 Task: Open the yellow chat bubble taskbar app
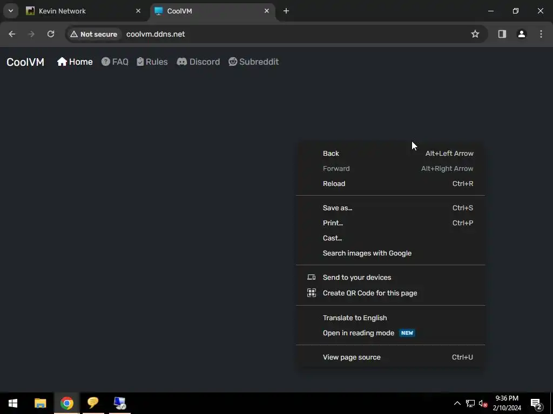[93, 403]
